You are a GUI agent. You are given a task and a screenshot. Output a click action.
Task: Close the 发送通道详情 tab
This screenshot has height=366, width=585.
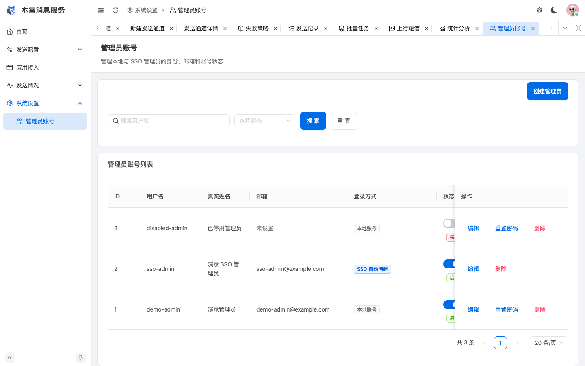coord(225,28)
